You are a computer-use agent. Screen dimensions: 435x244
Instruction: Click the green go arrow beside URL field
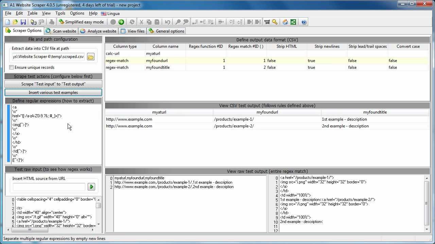pyautogui.click(x=91, y=187)
